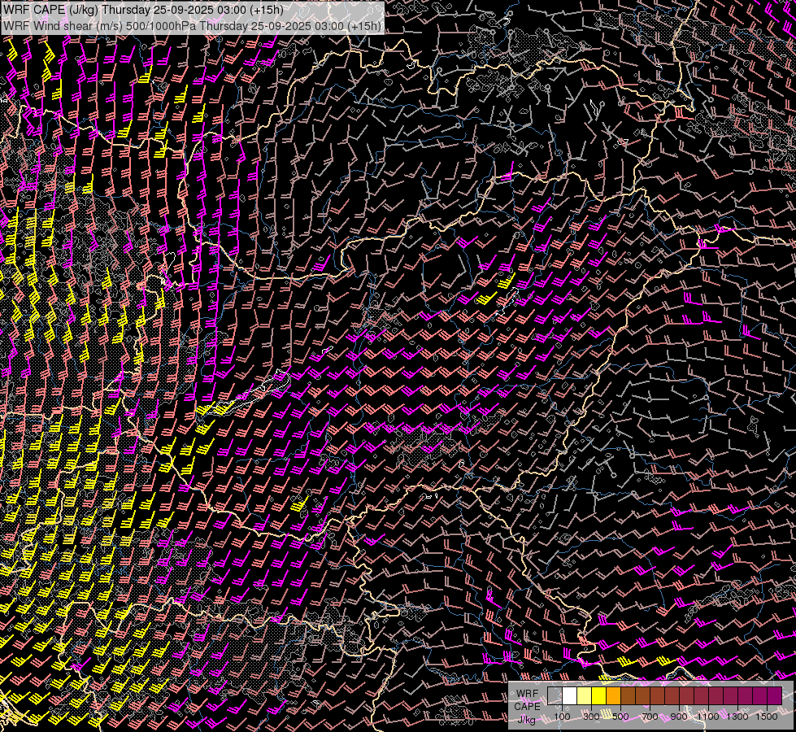The image size is (796, 732).
Task: Click the 300 legend scale value
Action: pos(591,717)
